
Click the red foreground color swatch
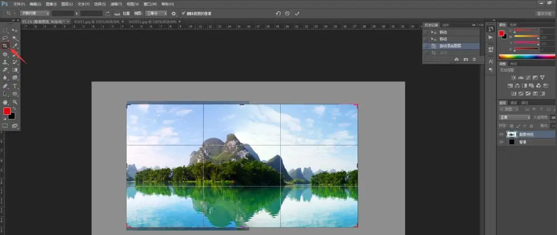pyautogui.click(x=7, y=111)
